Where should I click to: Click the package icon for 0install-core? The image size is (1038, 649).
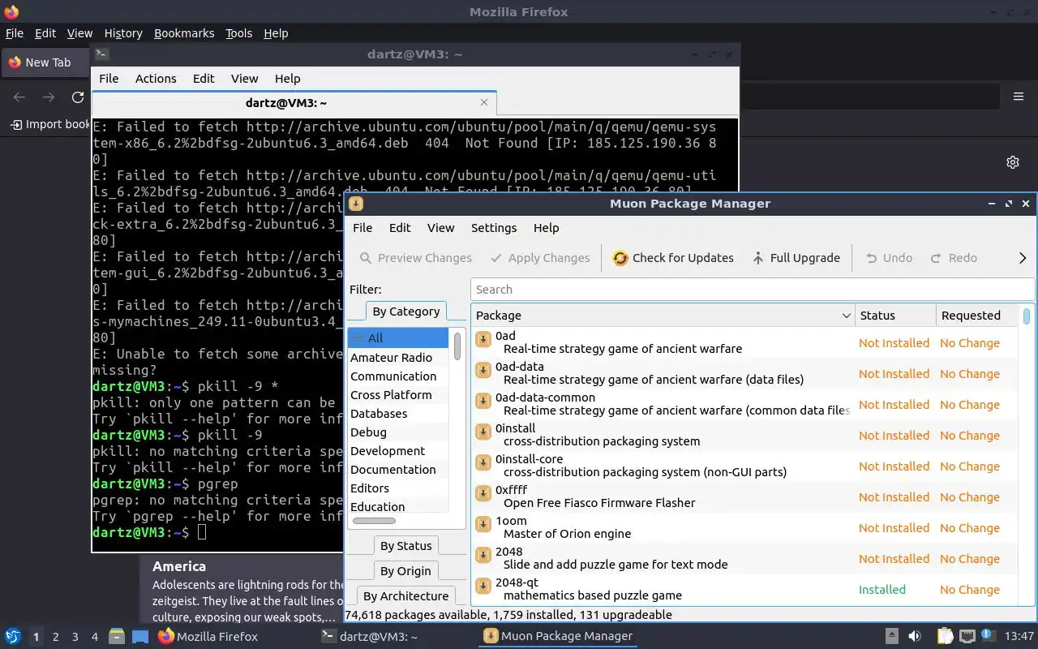pyautogui.click(x=483, y=462)
